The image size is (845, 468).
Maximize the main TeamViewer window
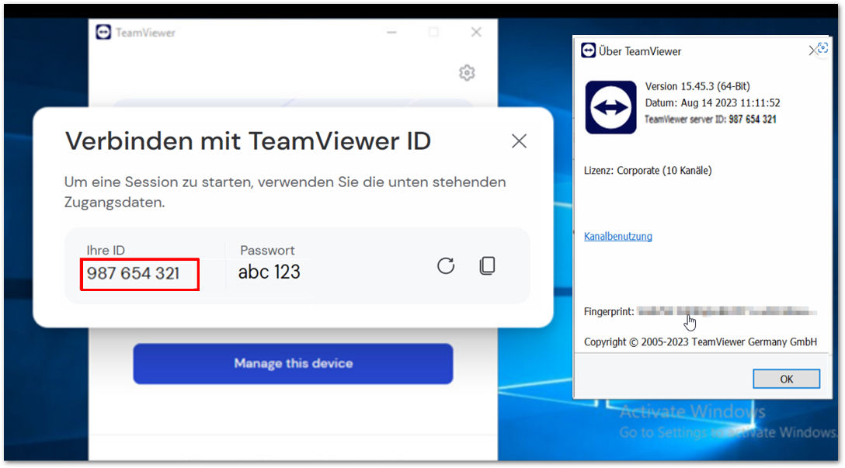coord(433,33)
